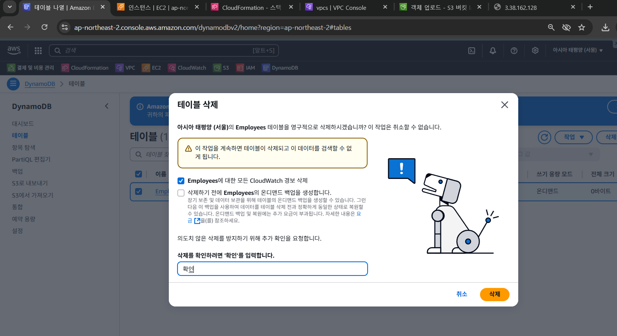This screenshot has height=336, width=617.
Task: Open the CloudFormation favorites shortcut
Action: tap(85, 68)
